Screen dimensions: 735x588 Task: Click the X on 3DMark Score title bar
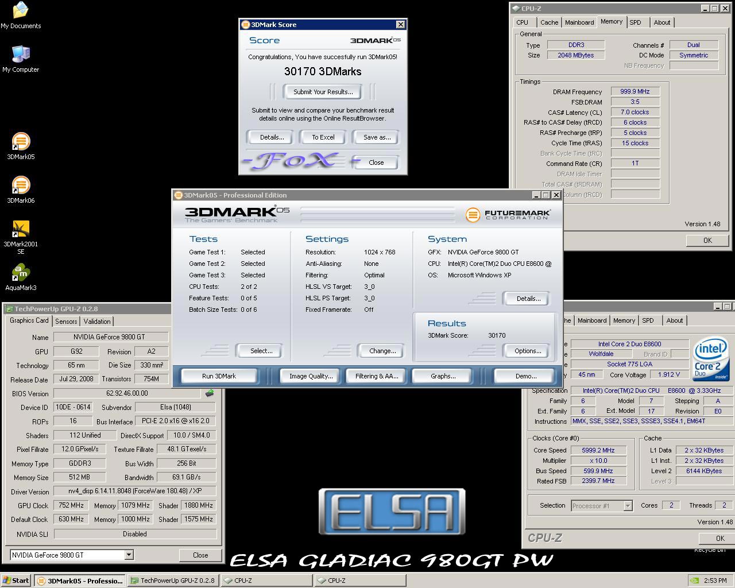coord(400,24)
